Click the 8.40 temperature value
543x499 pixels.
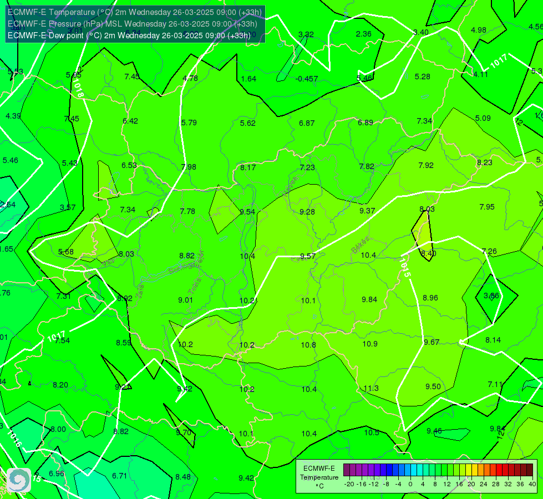pos(428,253)
